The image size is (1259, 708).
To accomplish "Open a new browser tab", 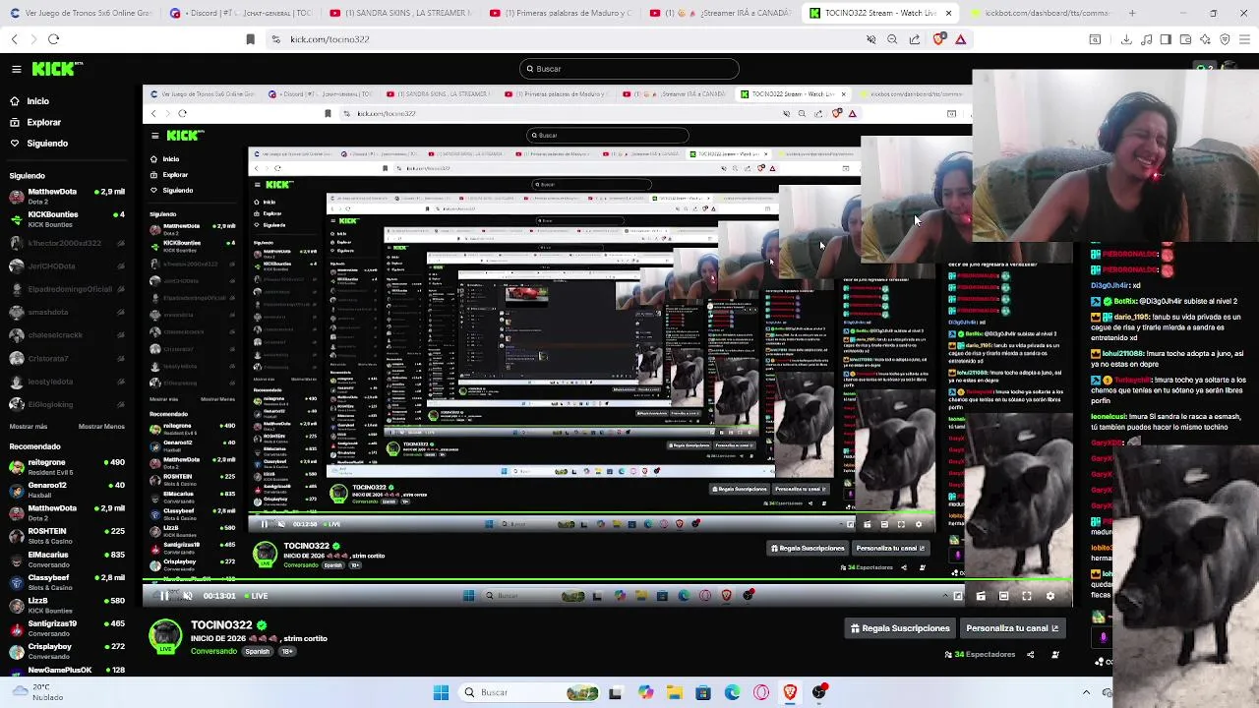I will point(1132,14).
